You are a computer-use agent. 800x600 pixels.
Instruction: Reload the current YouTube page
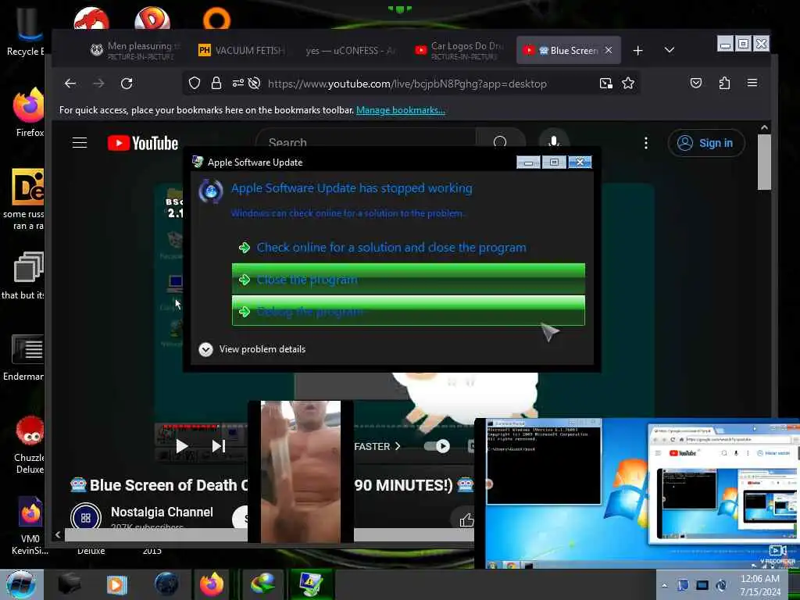(x=127, y=83)
